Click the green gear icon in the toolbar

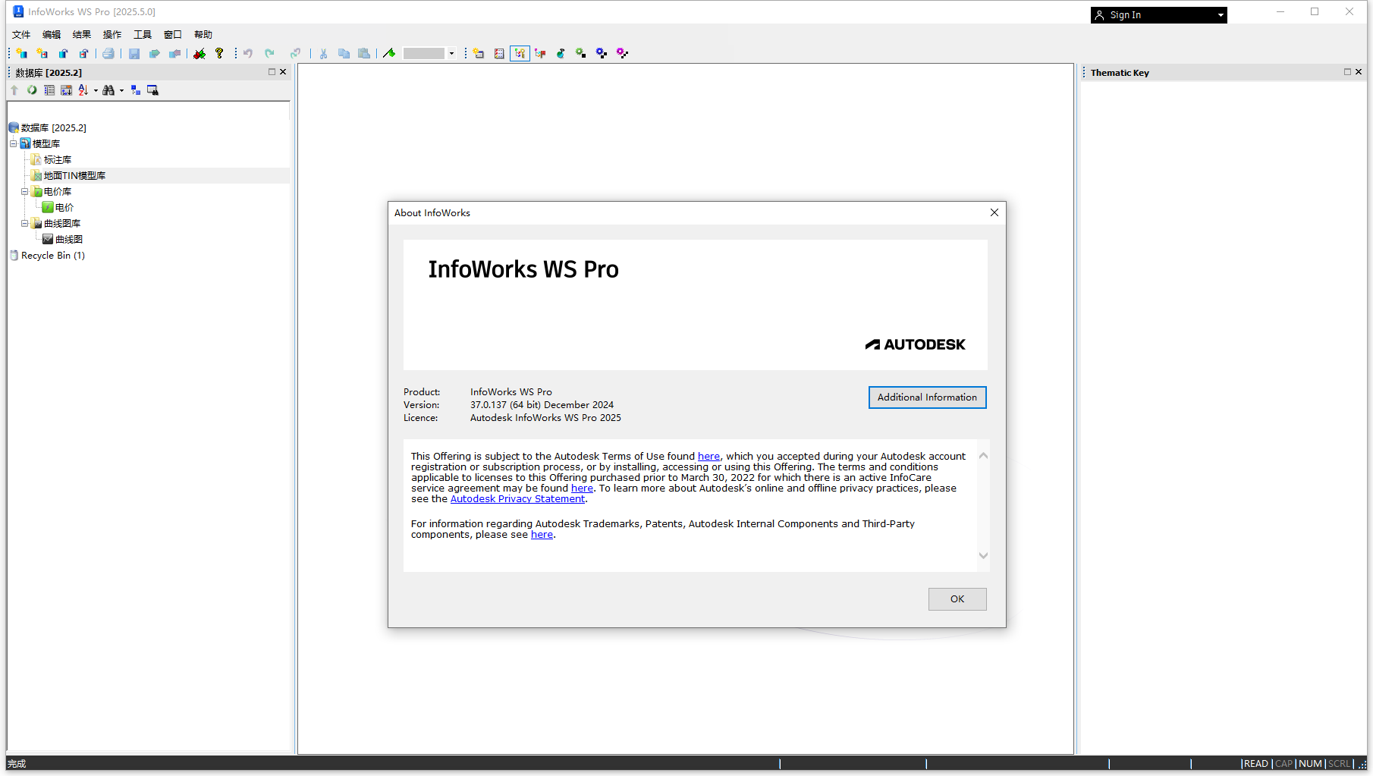581,53
